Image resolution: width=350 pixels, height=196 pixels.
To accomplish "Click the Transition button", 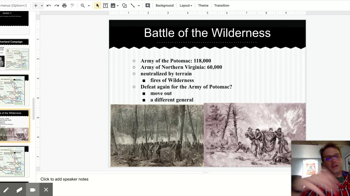I will [x=222, y=5].
